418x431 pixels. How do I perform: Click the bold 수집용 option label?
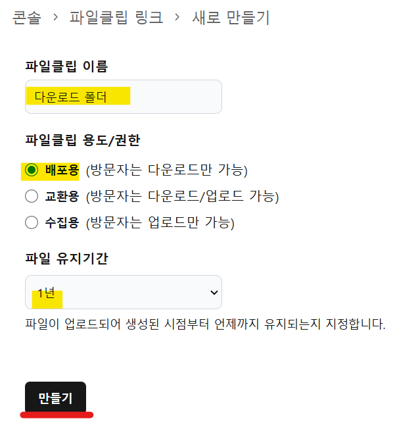pyautogui.click(x=62, y=222)
